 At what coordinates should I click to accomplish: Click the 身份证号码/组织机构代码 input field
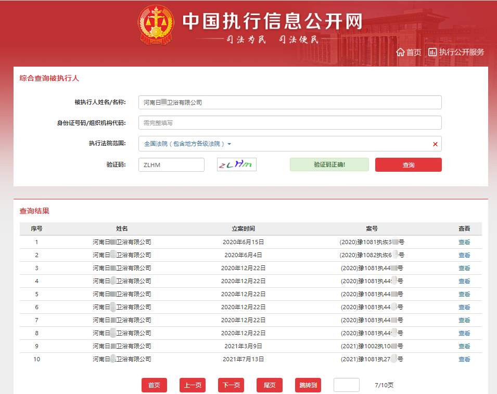tap(289, 123)
